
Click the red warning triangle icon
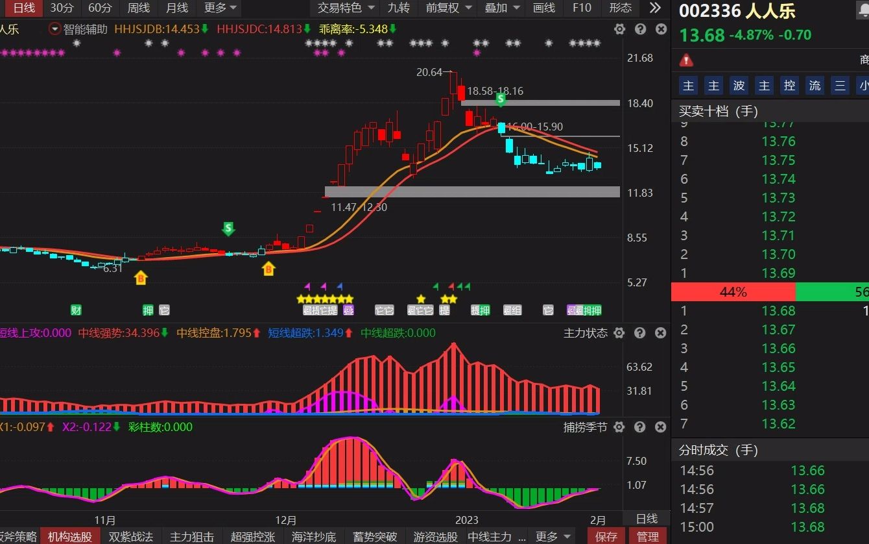click(686, 60)
